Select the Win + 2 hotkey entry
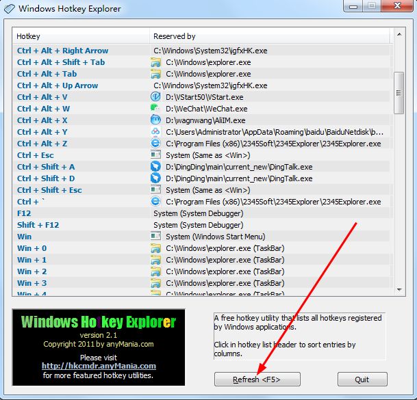This screenshot has width=417, height=400. (32, 271)
